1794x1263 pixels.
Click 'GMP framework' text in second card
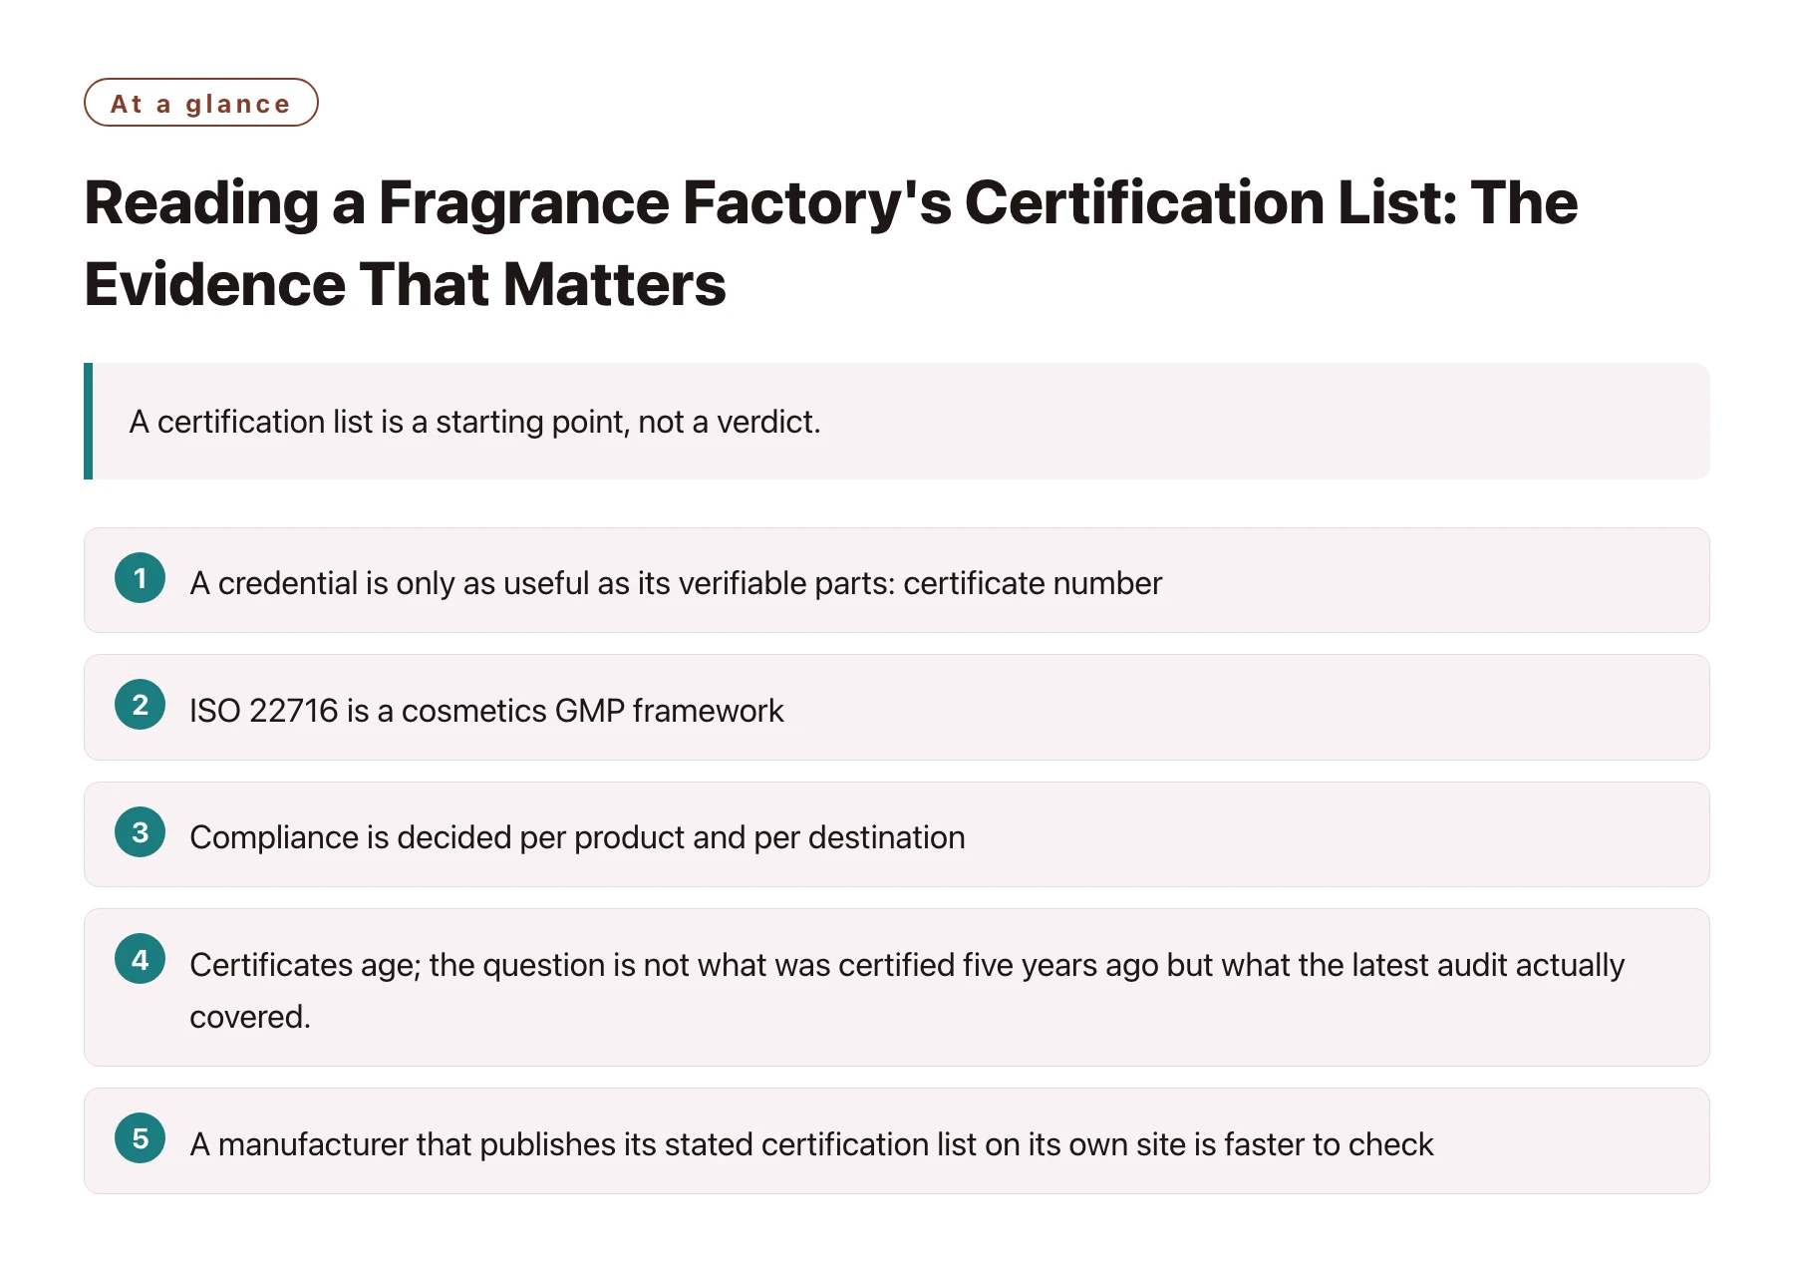(x=669, y=711)
